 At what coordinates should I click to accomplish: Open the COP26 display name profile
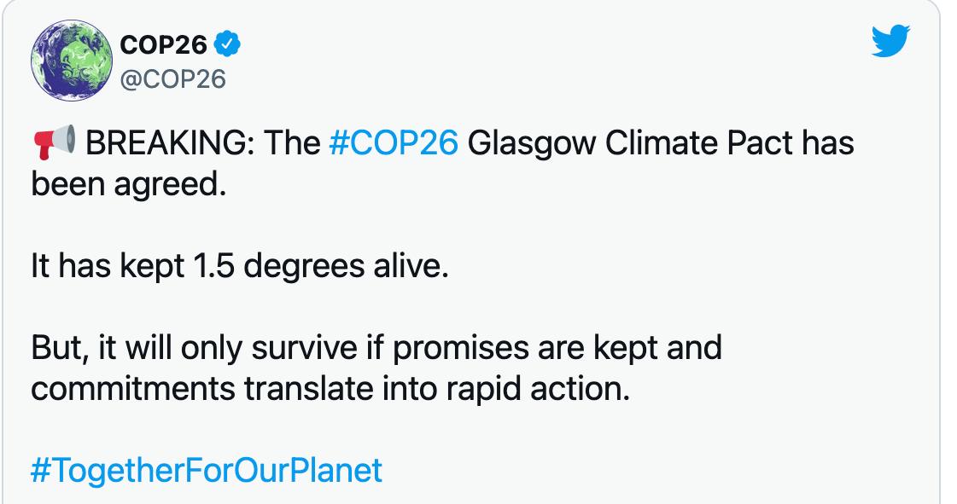(162, 43)
